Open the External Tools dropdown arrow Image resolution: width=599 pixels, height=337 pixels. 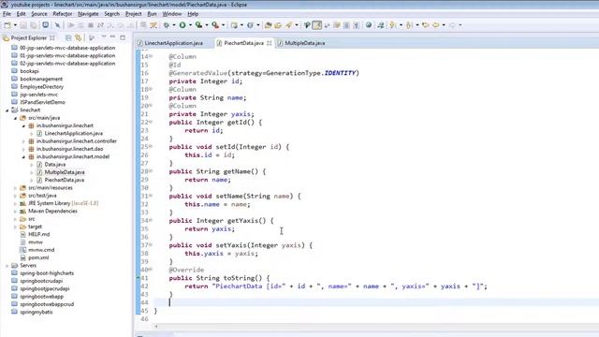[x=223, y=25]
